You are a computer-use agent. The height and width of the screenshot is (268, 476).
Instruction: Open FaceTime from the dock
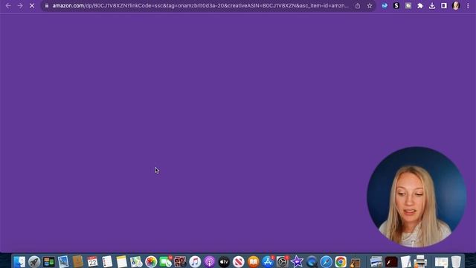[x=165, y=261]
